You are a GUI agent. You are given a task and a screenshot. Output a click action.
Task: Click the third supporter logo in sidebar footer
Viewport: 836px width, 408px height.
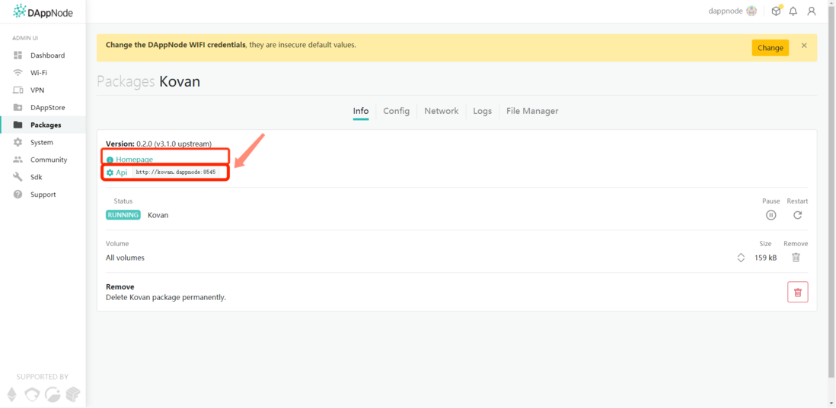53,394
